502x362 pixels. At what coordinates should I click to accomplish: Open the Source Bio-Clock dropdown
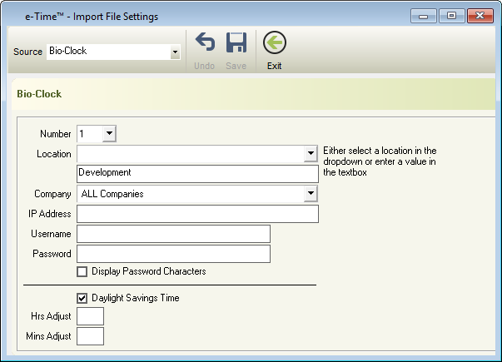click(175, 52)
